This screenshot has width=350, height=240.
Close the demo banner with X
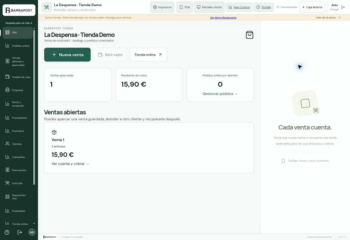point(339,18)
